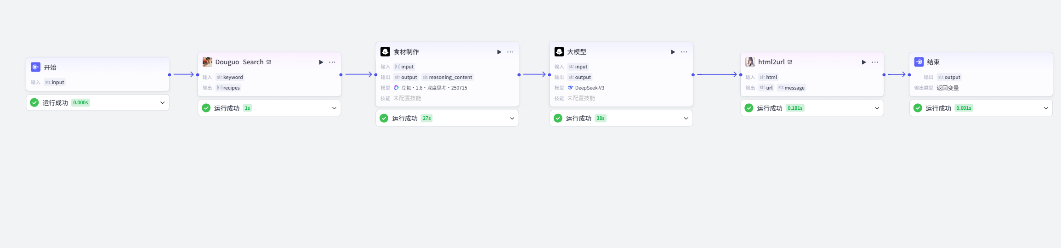
Task: Expand the 开始 node run result
Action: (162, 103)
